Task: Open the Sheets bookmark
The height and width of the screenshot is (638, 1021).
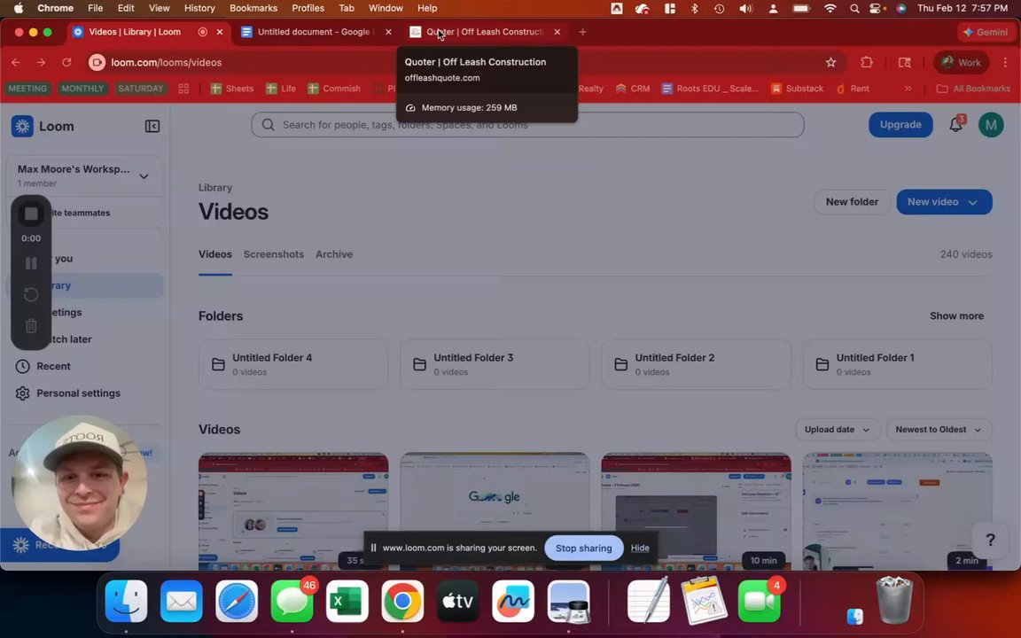Action: [x=232, y=89]
